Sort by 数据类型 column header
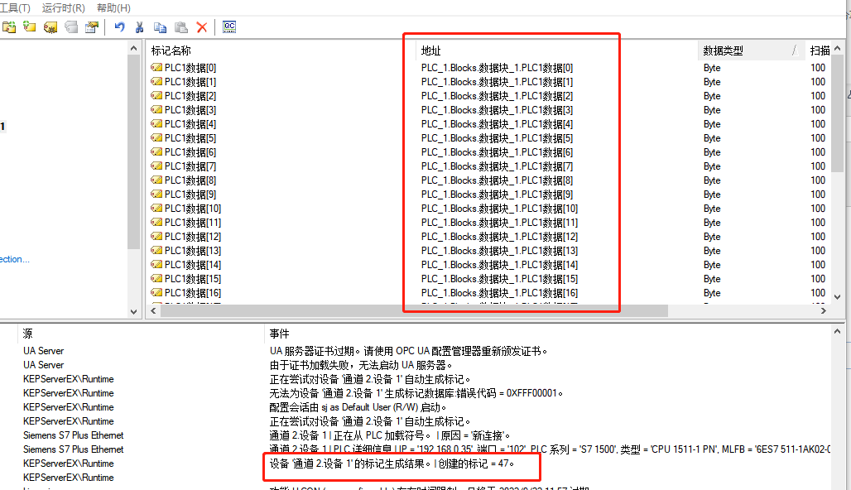851x490 pixels. coord(723,50)
